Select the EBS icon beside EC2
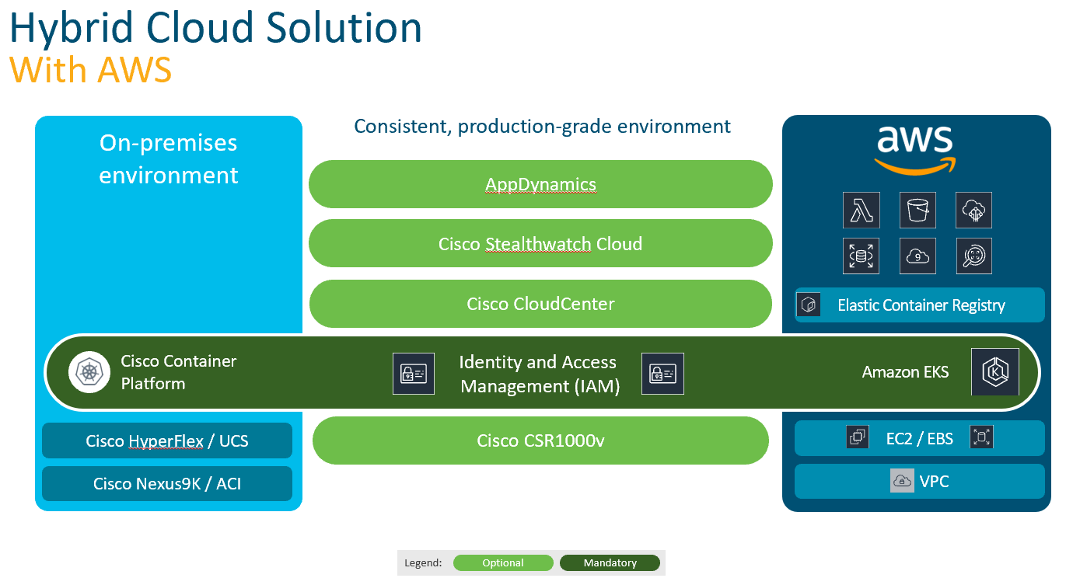The height and width of the screenshot is (585, 1080). pyautogui.click(x=982, y=437)
